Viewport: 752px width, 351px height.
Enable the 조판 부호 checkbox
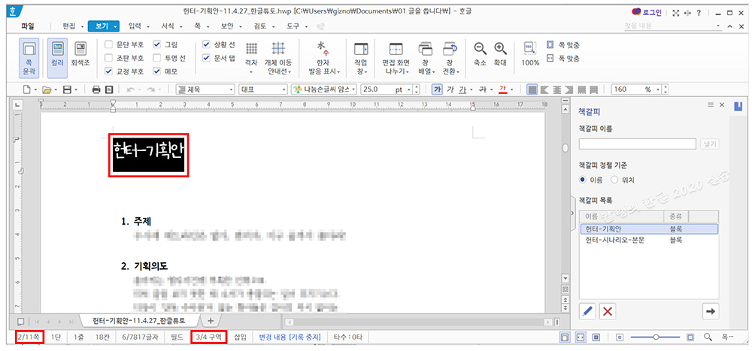click(x=109, y=58)
